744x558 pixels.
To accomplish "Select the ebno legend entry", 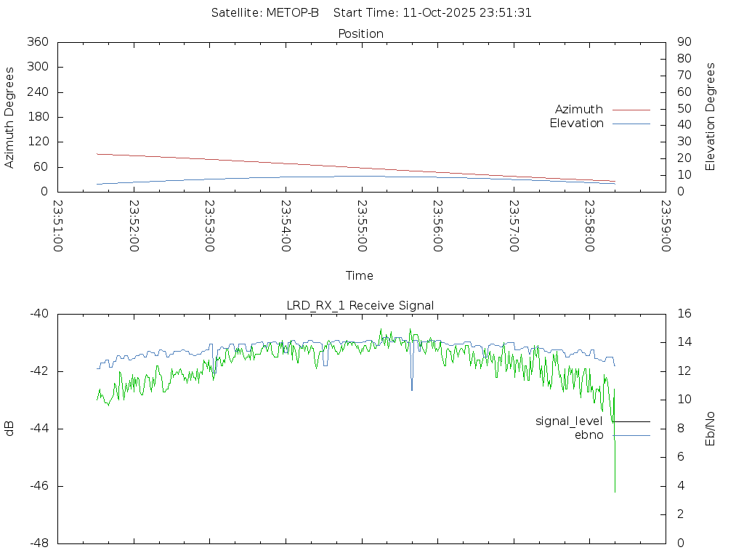I will (x=589, y=435).
